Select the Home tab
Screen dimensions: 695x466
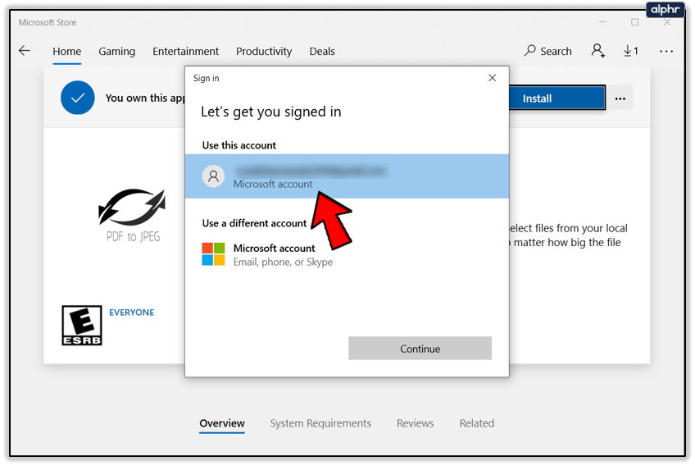67,52
